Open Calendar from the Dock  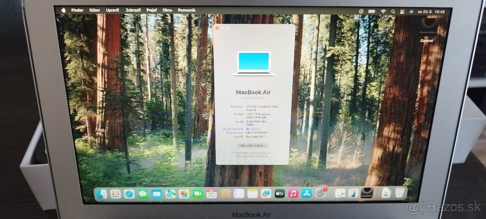click(211, 194)
